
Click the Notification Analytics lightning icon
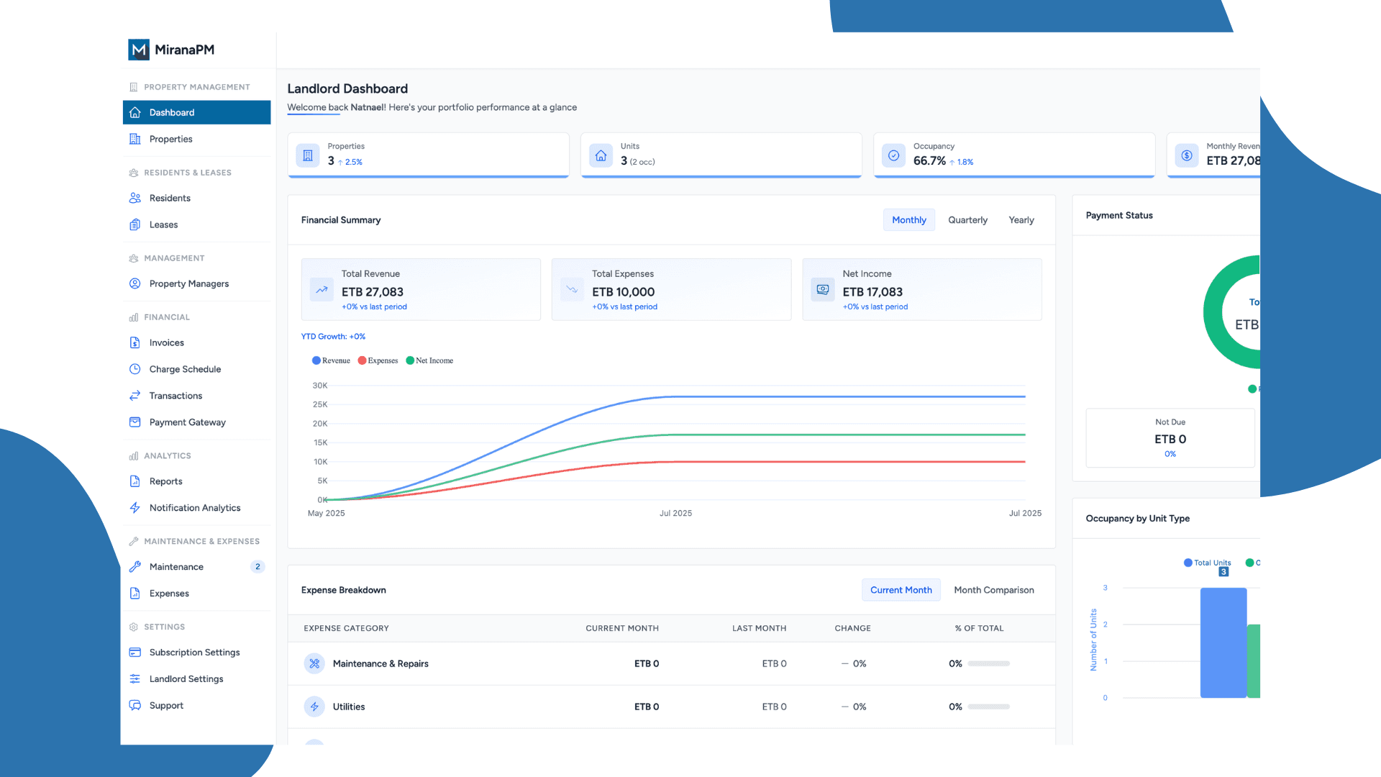coord(135,507)
